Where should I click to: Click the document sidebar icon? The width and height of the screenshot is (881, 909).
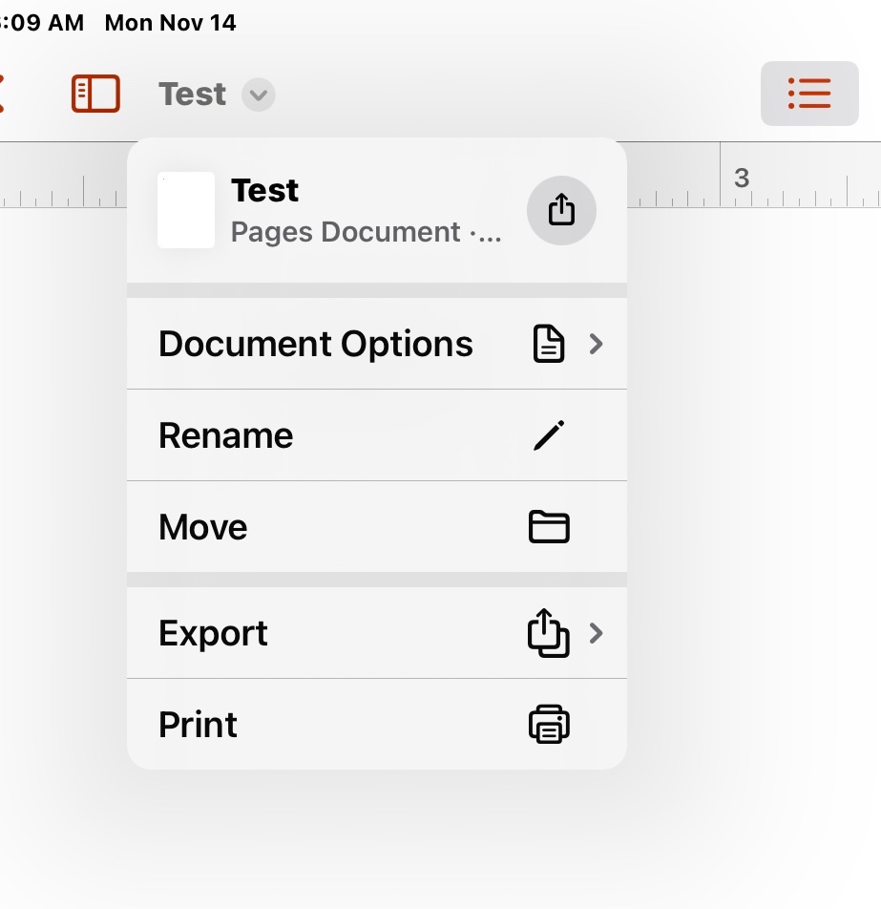click(95, 94)
